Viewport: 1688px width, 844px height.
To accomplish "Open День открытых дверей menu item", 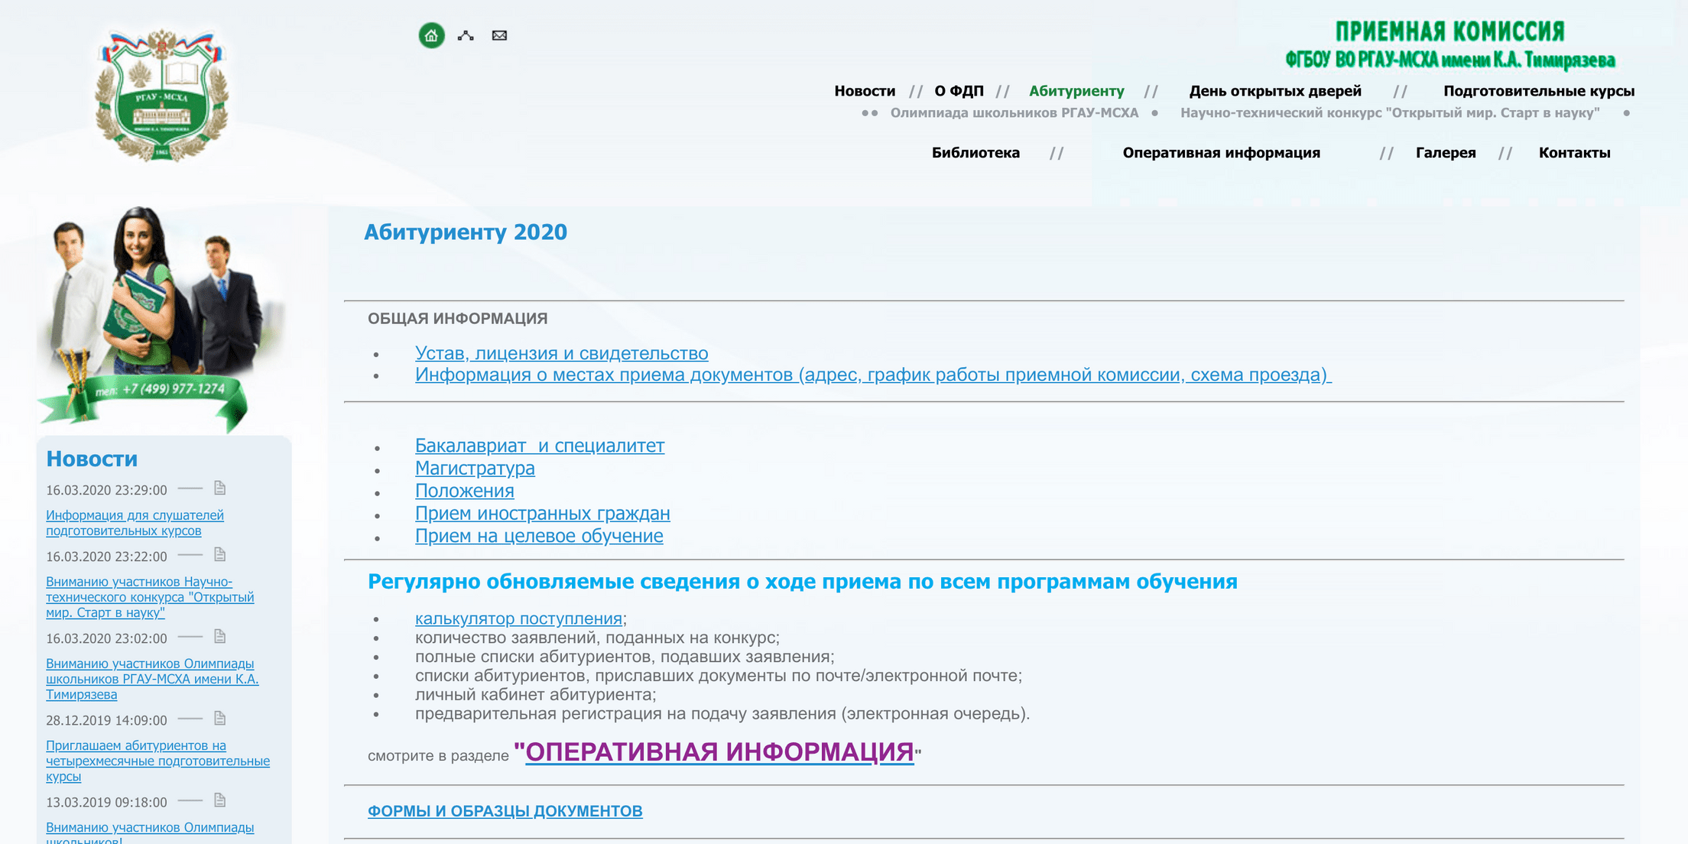I will (x=1275, y=91).
